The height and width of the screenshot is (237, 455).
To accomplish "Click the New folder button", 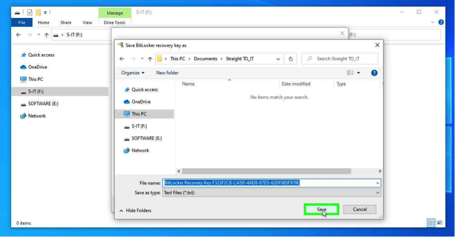I will pyautogui.click(x=167, y=73).
